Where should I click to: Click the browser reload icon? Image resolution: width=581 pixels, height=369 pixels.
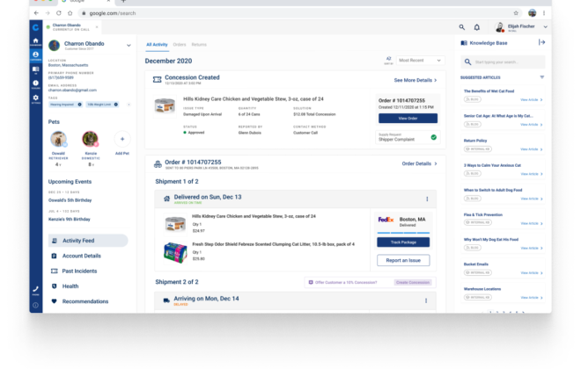(59, 13)
